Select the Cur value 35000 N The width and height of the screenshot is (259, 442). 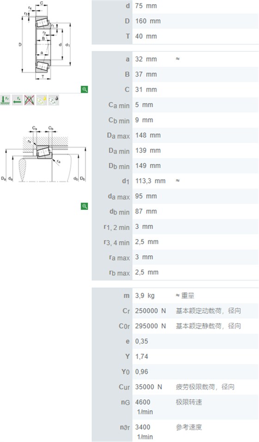pos(148,387)
